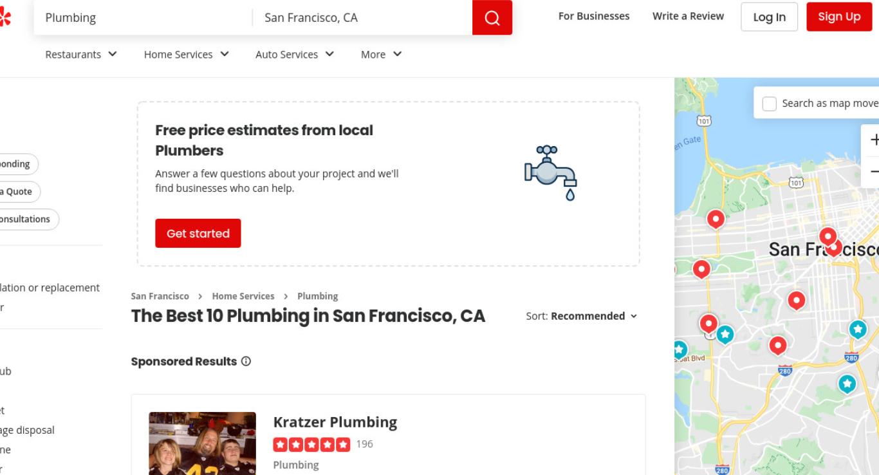The width and height of the screenshot is (879, 475).
Task: Zoom out on the map
Action: pos(873,172)
